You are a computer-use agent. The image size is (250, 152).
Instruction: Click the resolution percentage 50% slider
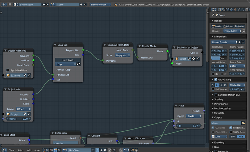219,58
